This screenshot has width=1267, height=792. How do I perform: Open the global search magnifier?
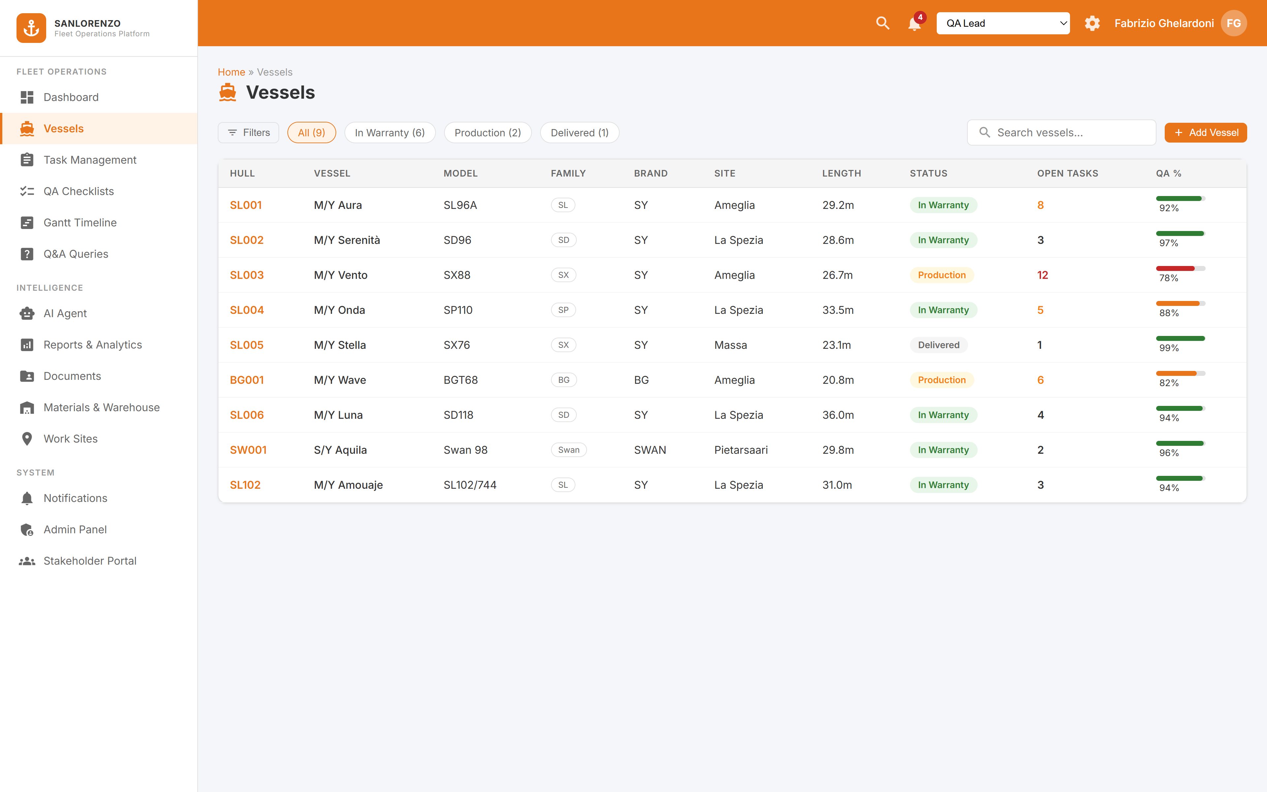883,23
